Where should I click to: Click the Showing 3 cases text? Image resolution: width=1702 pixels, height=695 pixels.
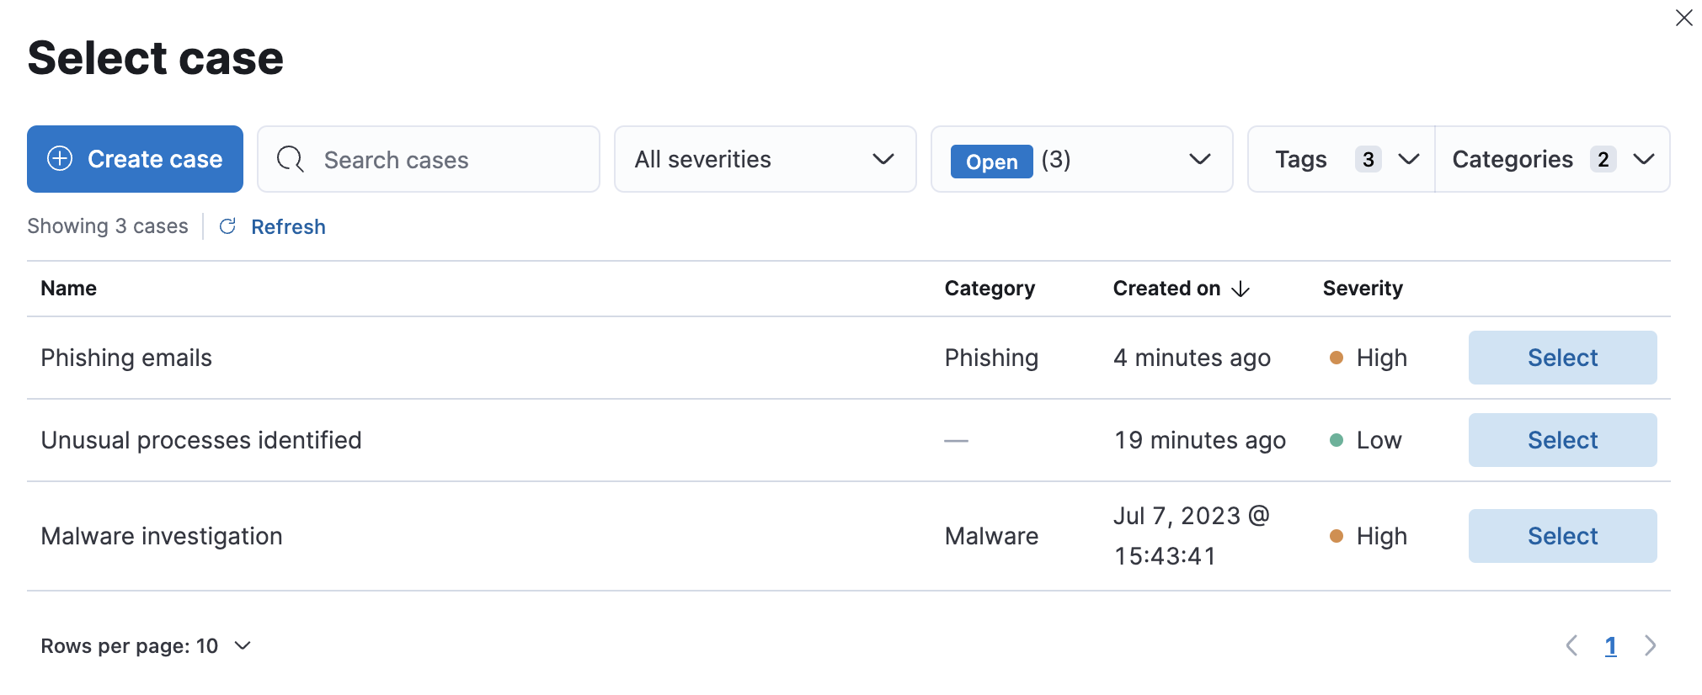pos(108,226)
